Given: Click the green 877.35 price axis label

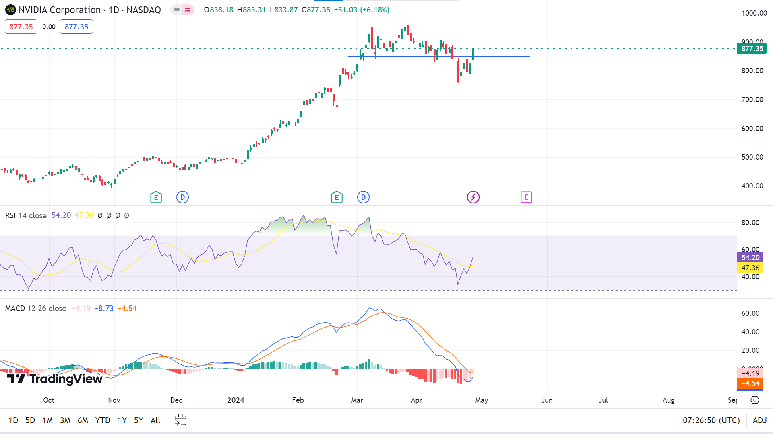Looking at the screenshot, I should (752, 49).
